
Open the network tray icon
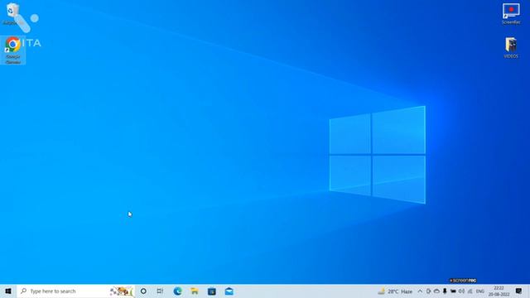[470, 291]
